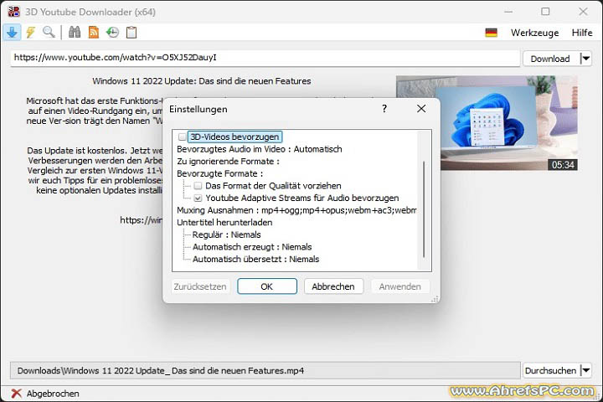The width and height of the screenshot is (603, 402).
Task: Select Regulär : Niemals subtitle option
Action: pos(226,235)
